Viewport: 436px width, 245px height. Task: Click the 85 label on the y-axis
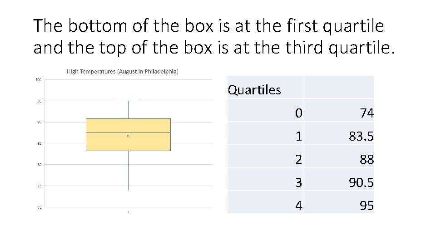pyautogui.click(x=40, y=143)
